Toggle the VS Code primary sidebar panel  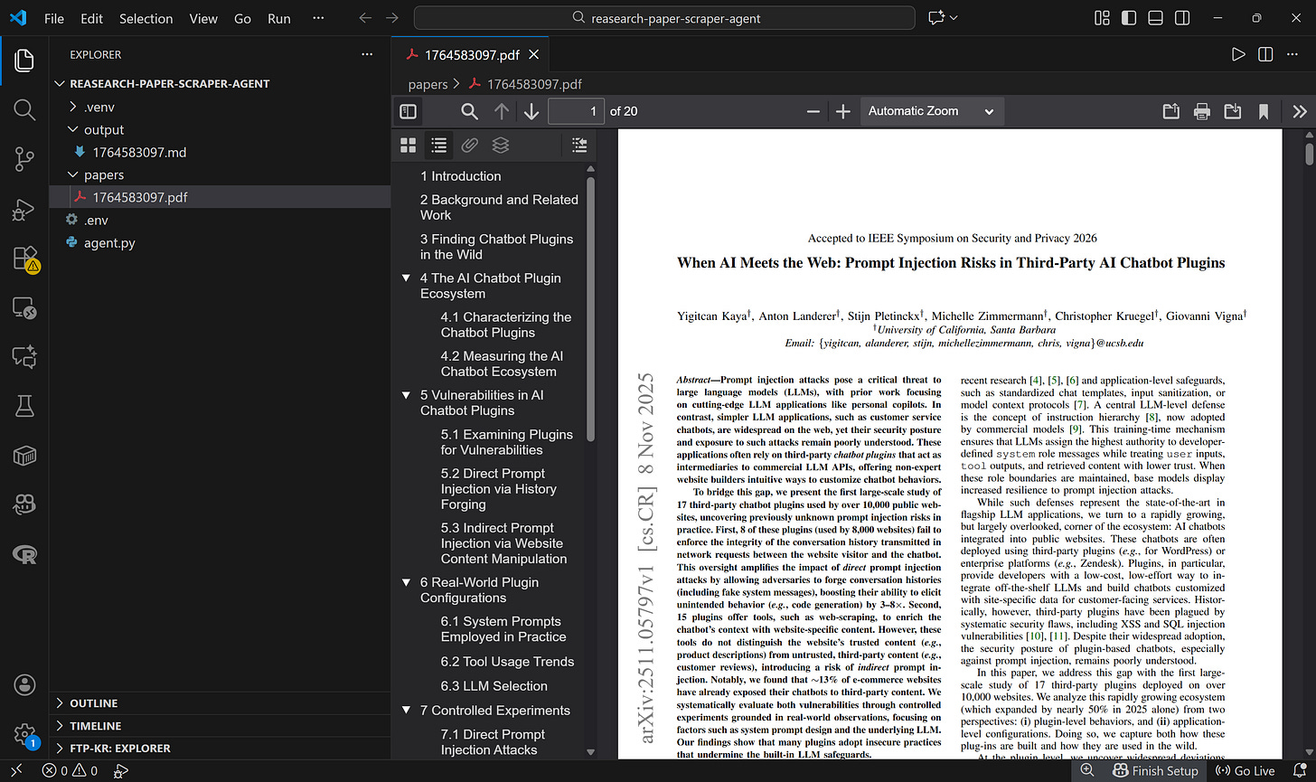(x=1128, y=17)
